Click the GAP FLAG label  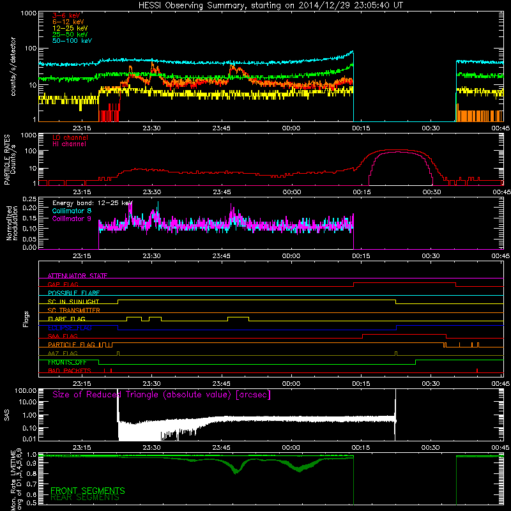pyautogui.click(x=63, y=284)
